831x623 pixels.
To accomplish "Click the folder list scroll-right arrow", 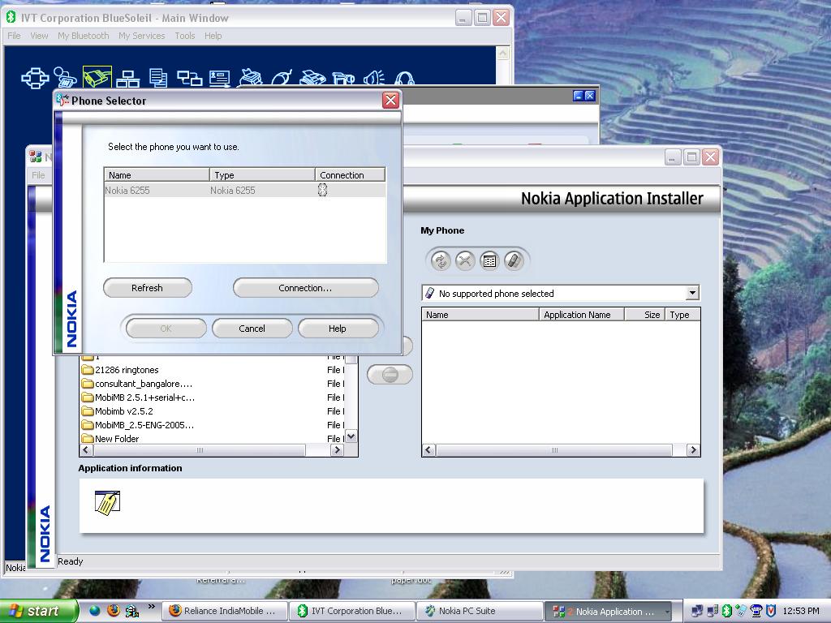I will point(337,450).
